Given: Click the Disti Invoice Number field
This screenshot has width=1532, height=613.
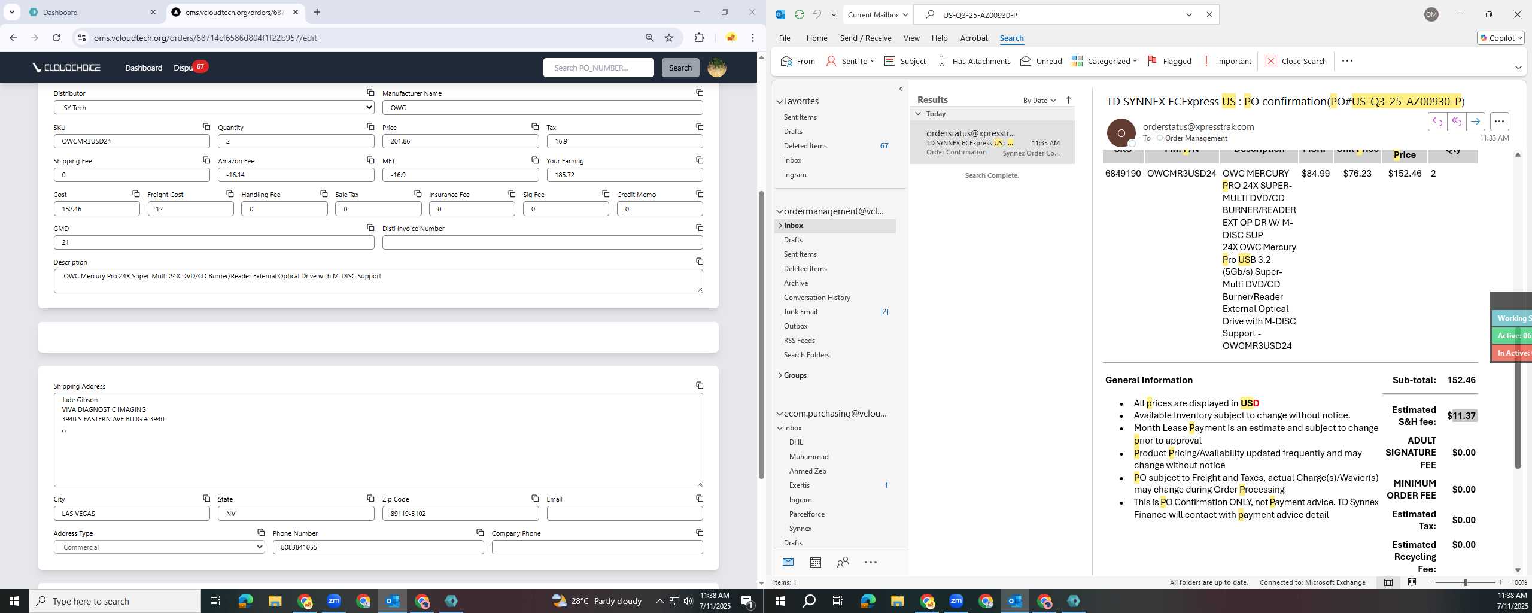Looking at the screenshot, I should (542, 242).
